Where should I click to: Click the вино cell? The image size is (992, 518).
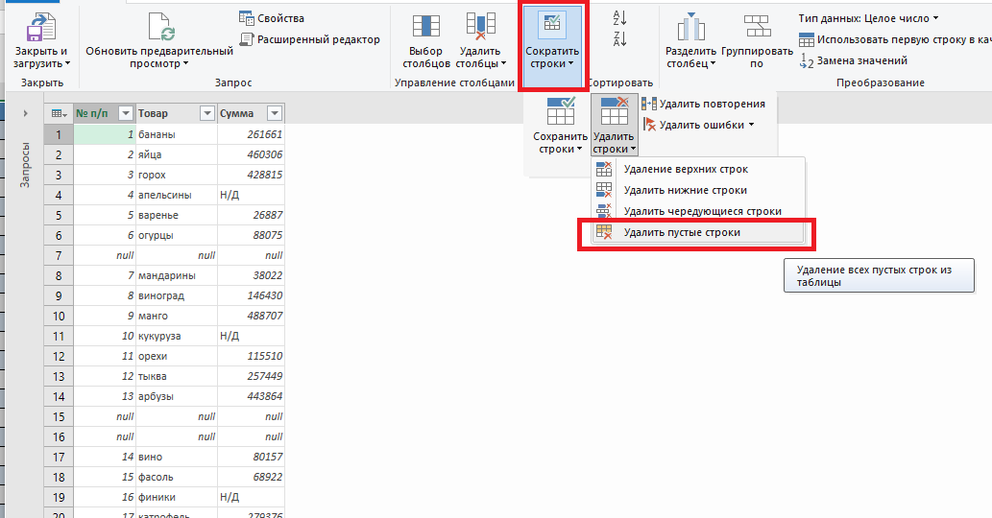point(177,457)
